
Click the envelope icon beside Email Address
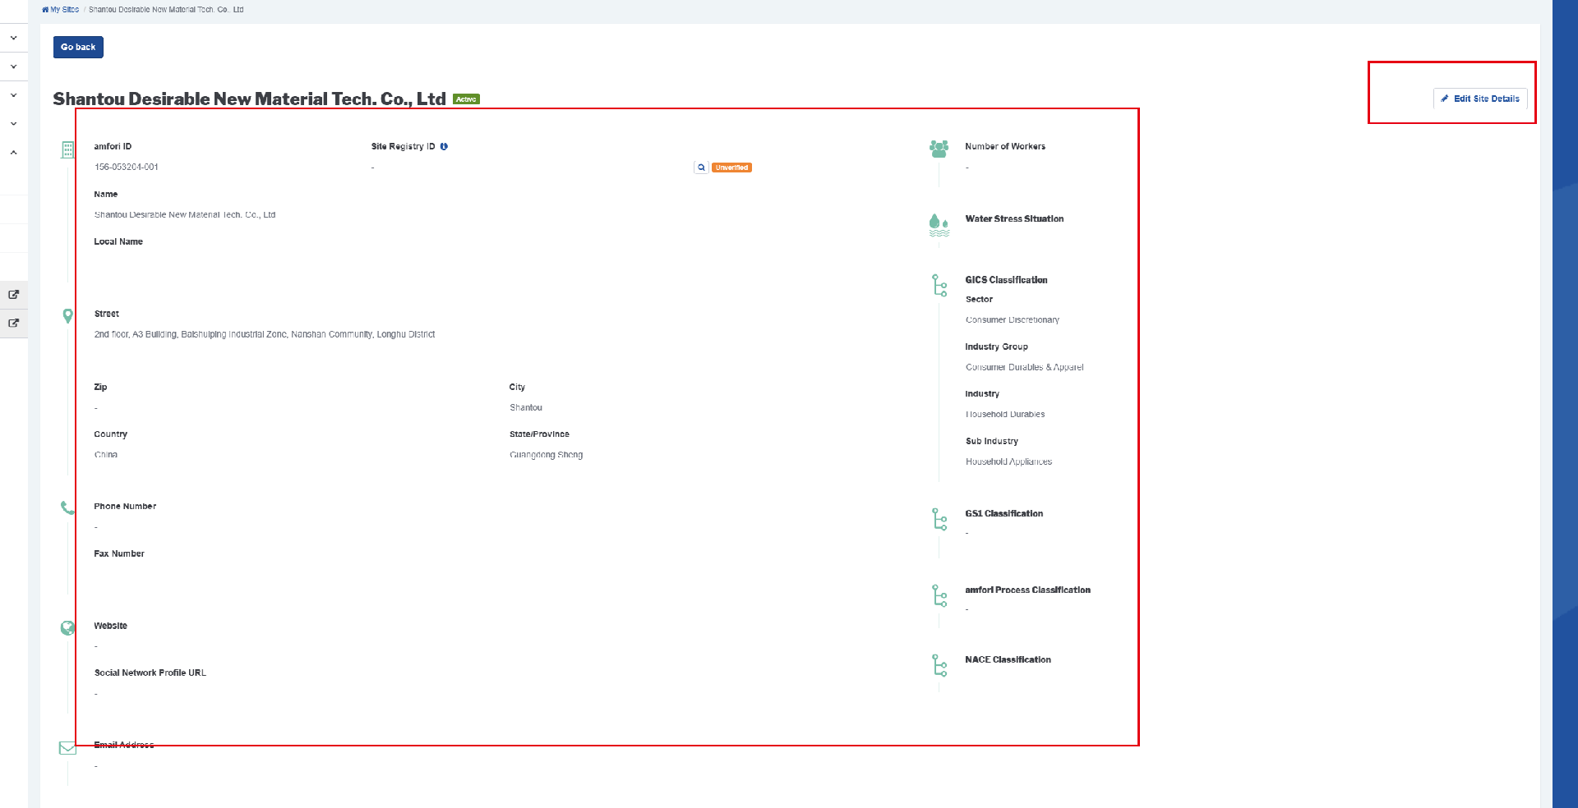click(x=67, y=748)
